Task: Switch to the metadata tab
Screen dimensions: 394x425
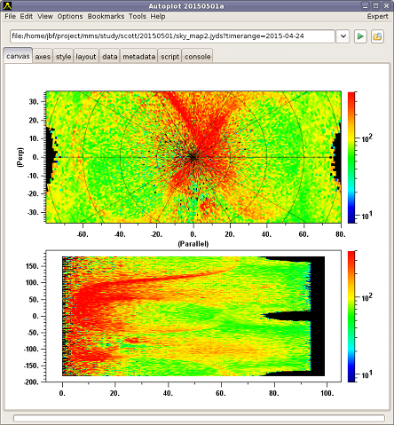Action: (x=139, y=57)
